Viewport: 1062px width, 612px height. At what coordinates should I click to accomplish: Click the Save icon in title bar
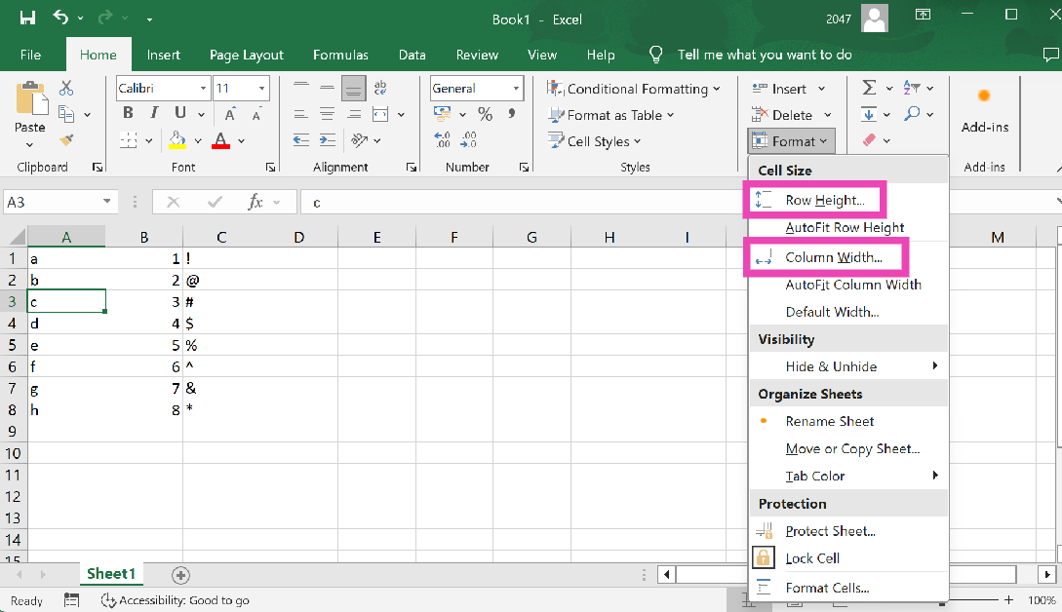click(27, 18)
